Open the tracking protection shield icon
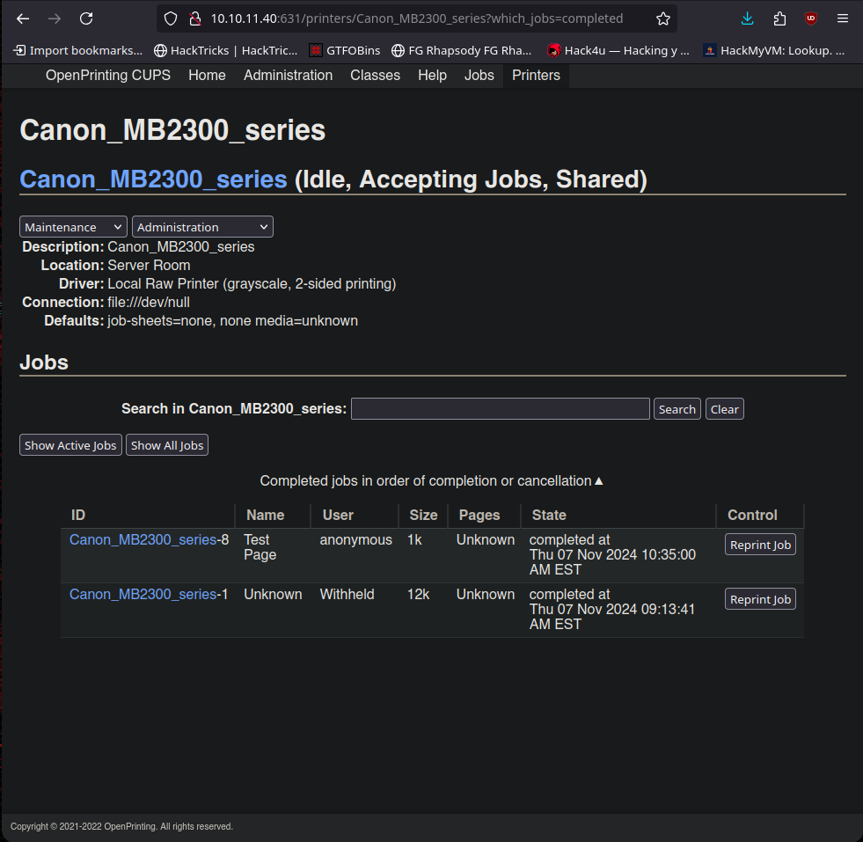Screen dimensions: 863x842 click(171, 18)
